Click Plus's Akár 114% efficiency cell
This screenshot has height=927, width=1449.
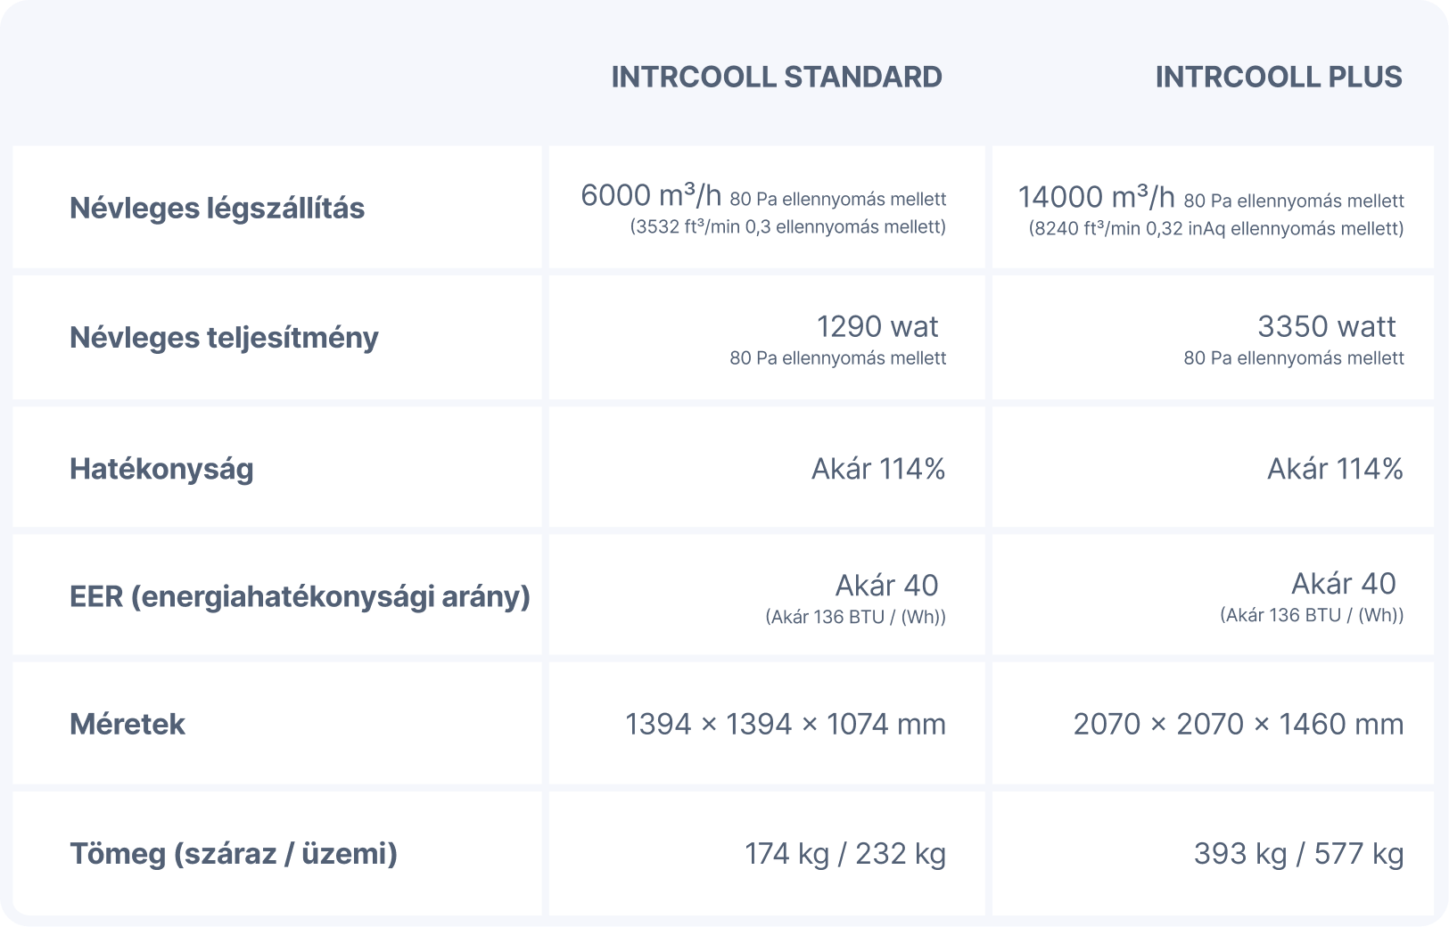1335,469
